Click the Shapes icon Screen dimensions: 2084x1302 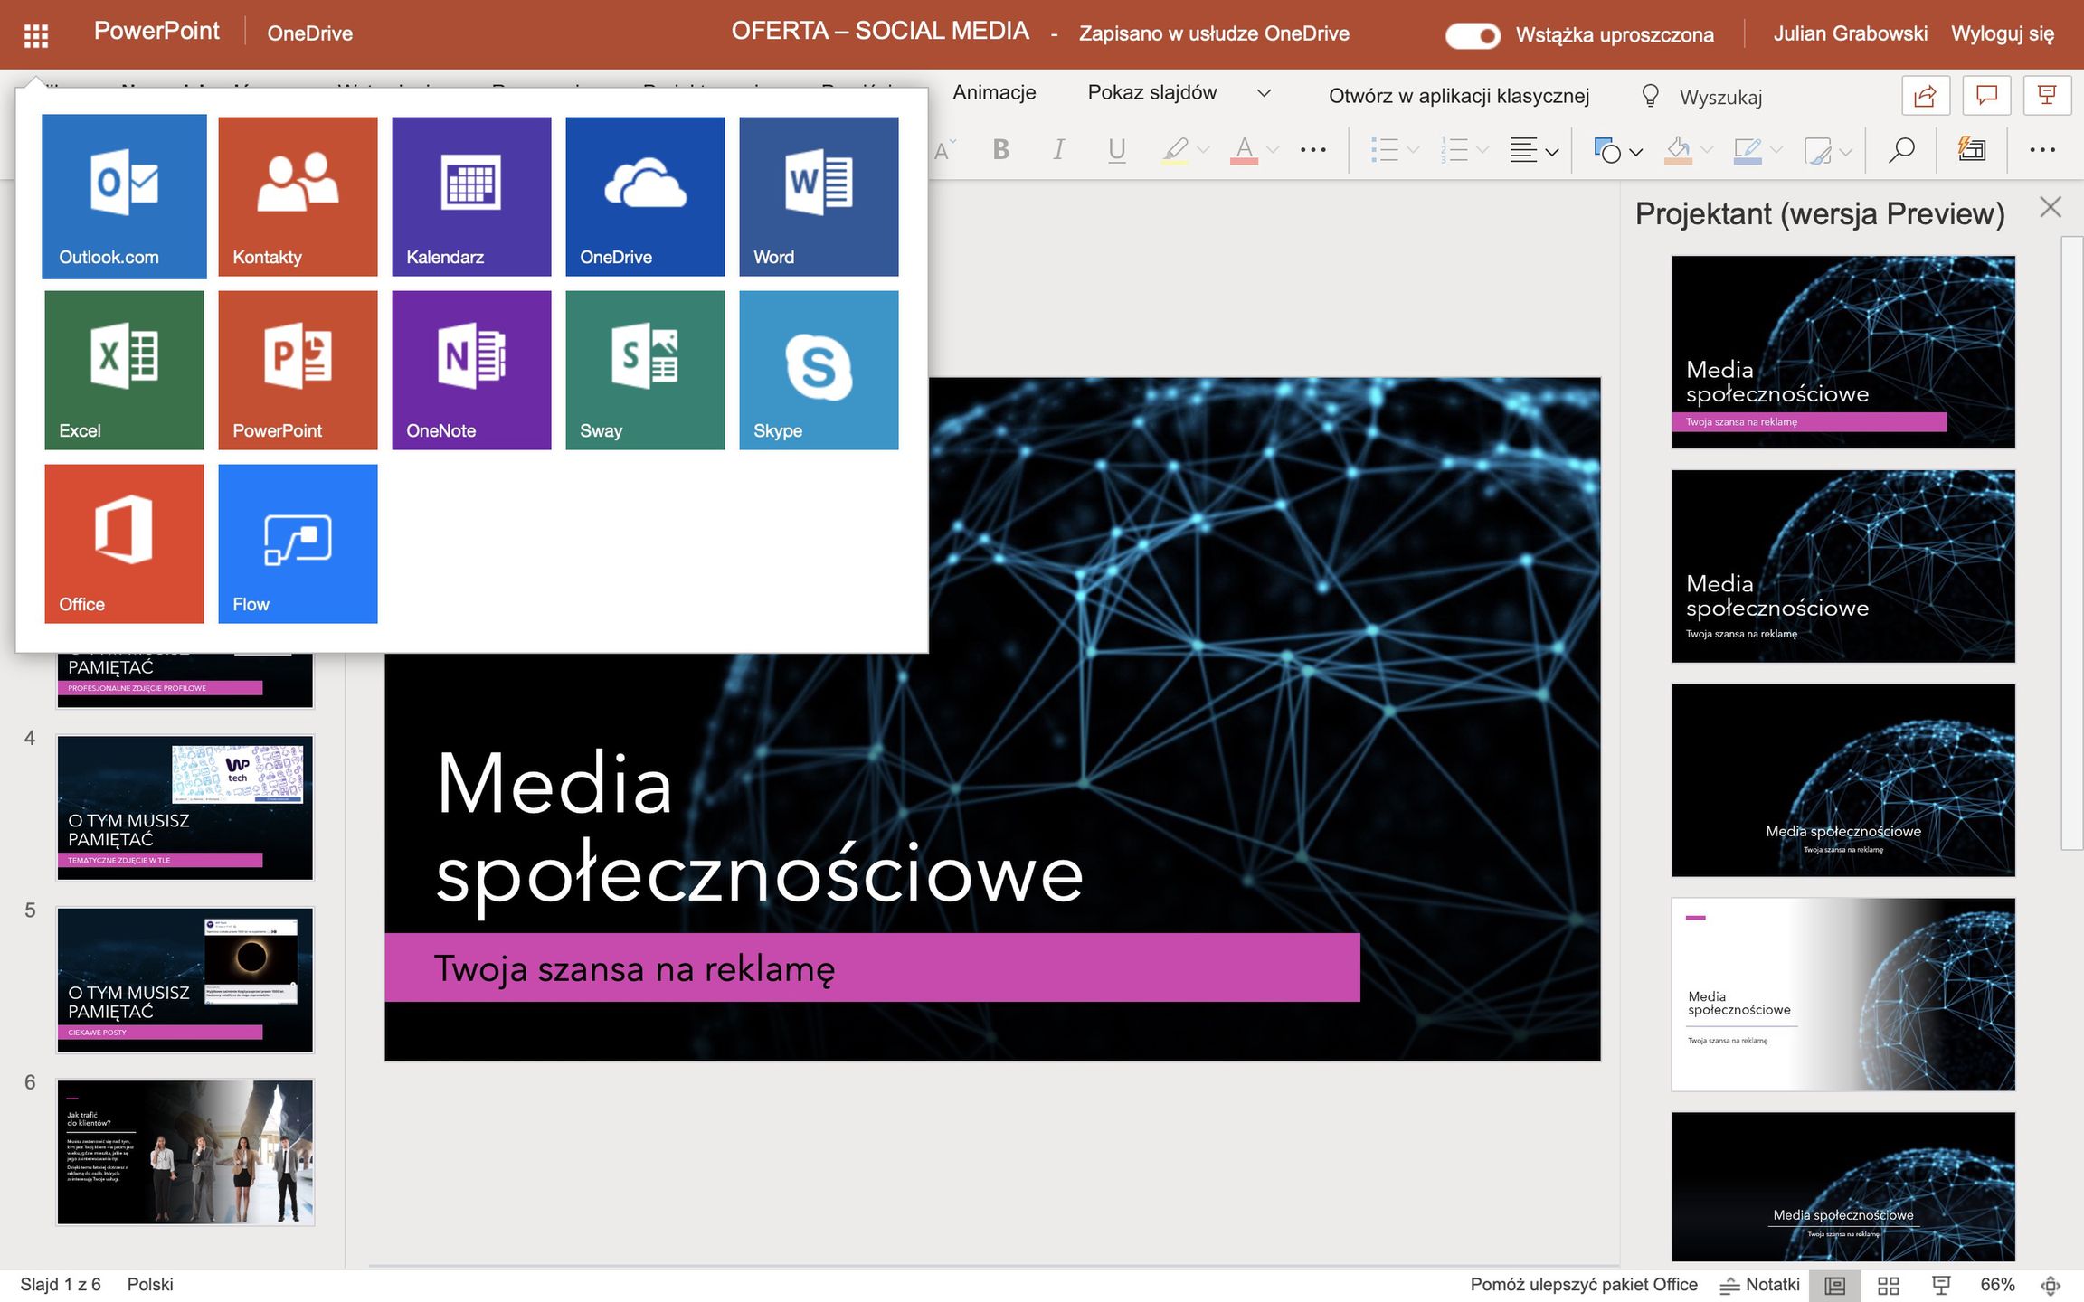pos(1607,149)
